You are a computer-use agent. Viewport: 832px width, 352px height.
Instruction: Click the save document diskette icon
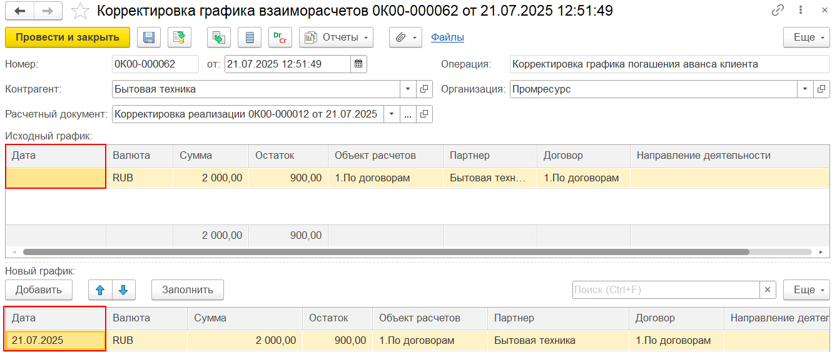pyautogui.click(x=149, y=38)
